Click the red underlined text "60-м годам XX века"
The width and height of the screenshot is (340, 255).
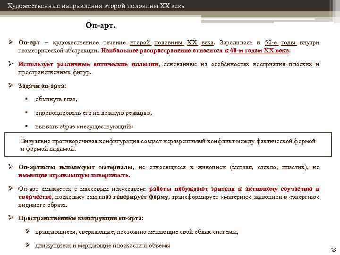coord(259,51)
